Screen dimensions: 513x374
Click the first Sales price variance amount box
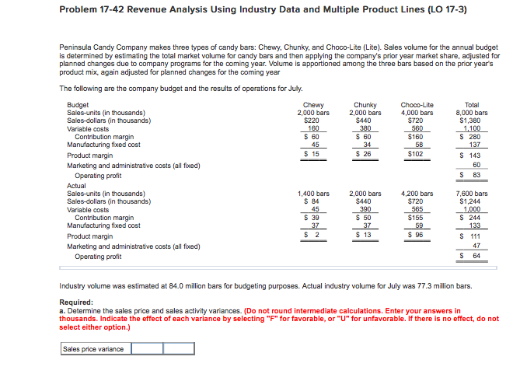pos(147,349)
